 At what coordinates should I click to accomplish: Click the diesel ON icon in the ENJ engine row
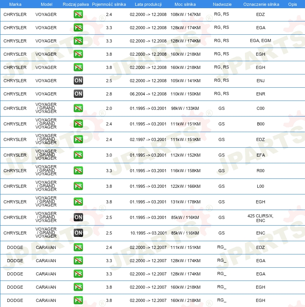(78, 81)
